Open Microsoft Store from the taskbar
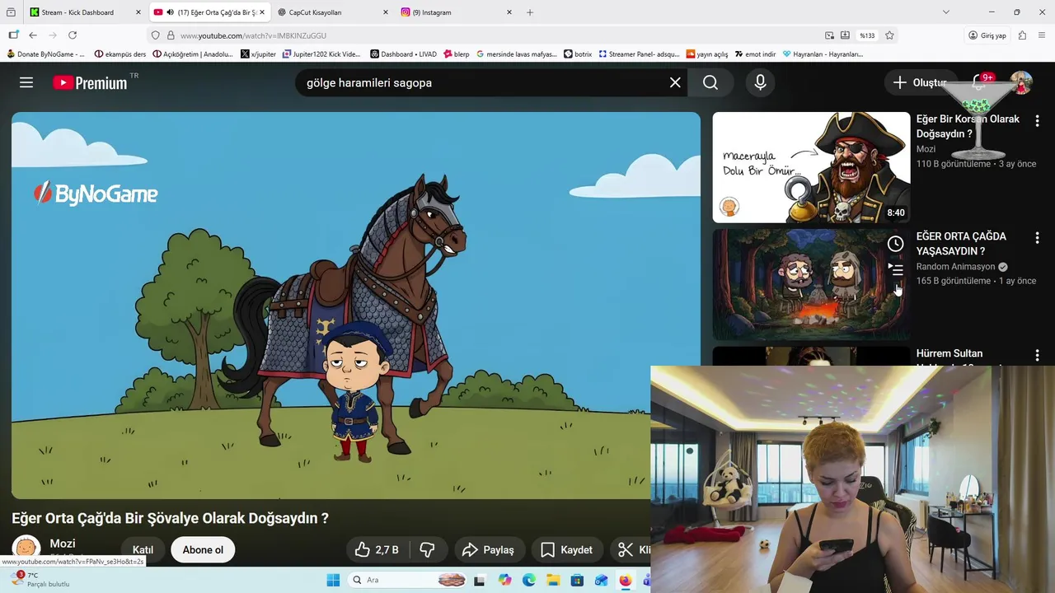Image resolution: width=1055 pixels, height=593 pixels. 577,580
